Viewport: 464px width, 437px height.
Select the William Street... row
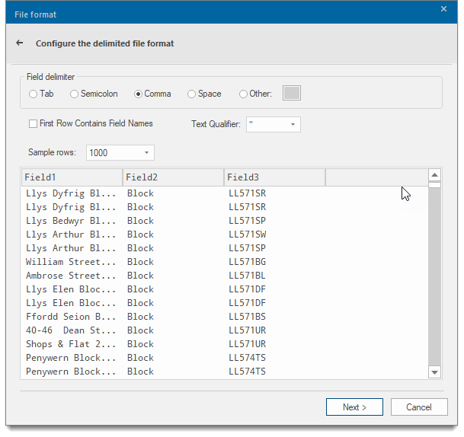(225, 262)
